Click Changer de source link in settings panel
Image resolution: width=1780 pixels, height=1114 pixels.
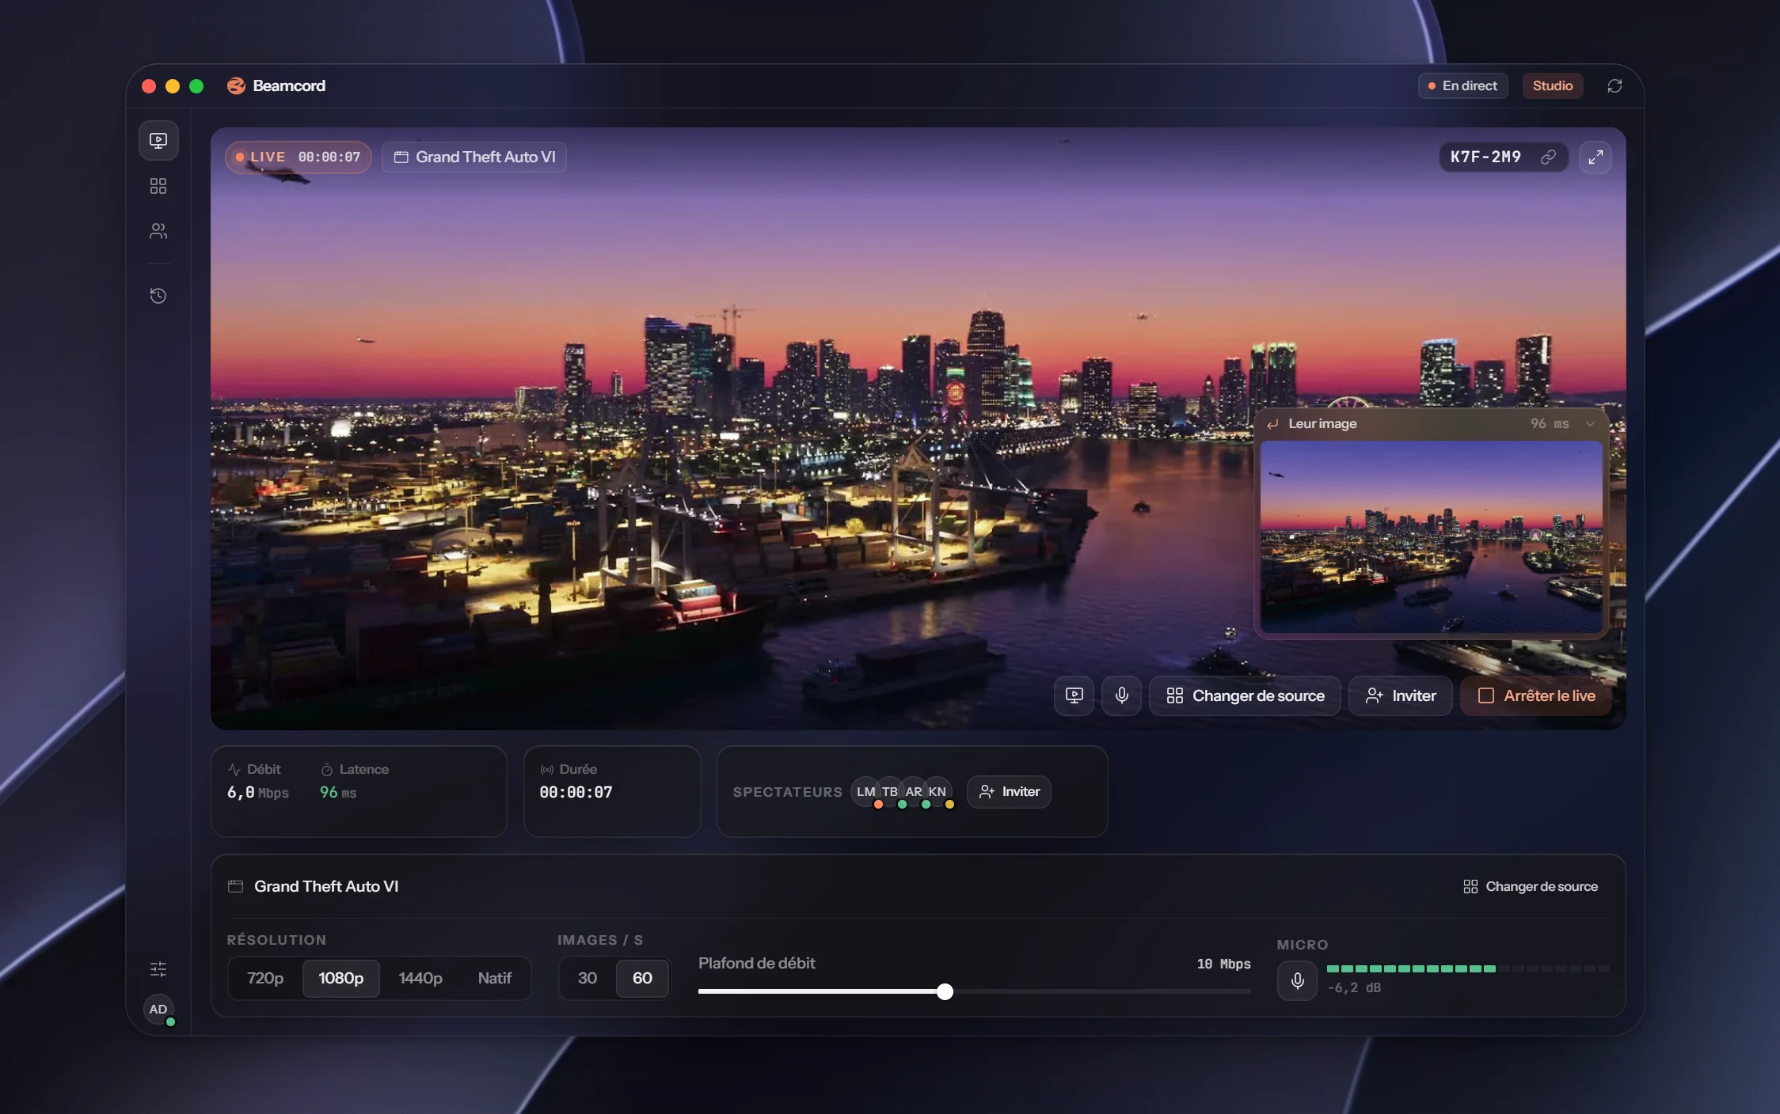point(1530,886)
